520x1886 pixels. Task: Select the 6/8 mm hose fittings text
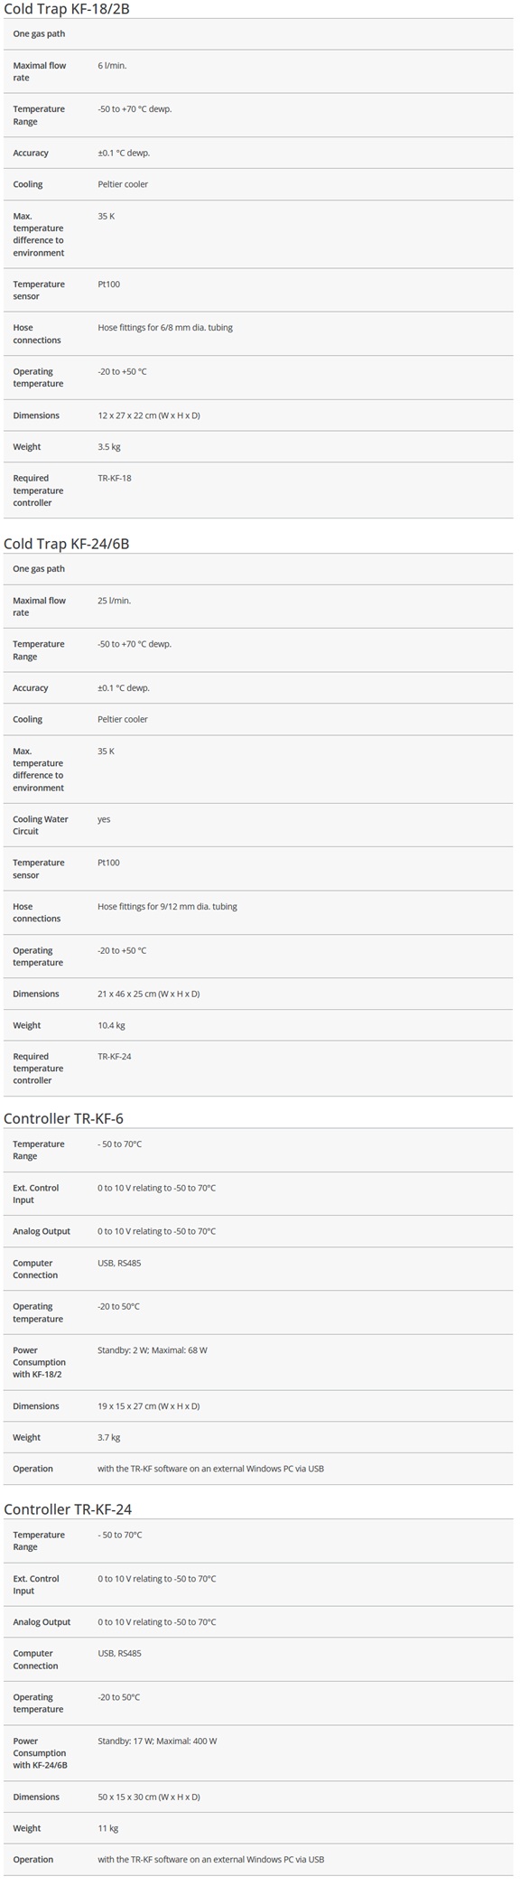[x=165, y=328]
